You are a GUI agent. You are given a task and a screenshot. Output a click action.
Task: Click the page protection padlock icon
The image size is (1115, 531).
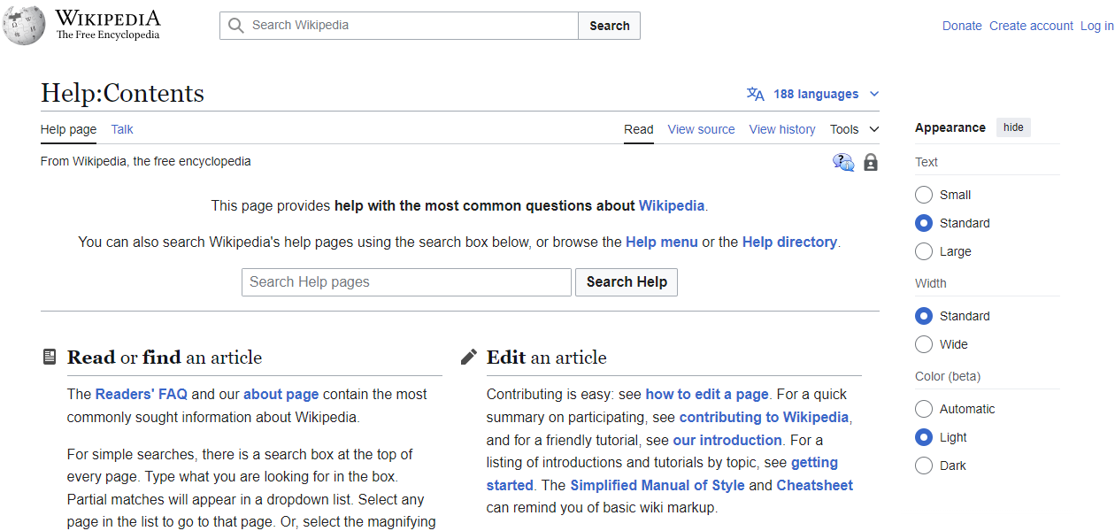coord(870,162)
